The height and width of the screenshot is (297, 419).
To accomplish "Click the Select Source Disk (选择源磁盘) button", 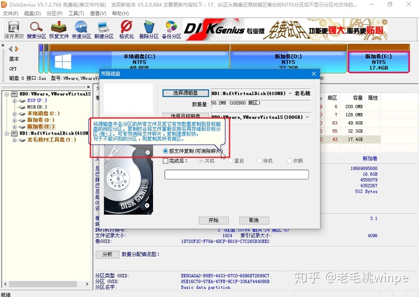I will coord(186,93).
